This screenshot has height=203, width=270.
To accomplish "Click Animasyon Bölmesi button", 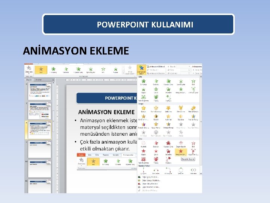I will (x=156, y=67).
